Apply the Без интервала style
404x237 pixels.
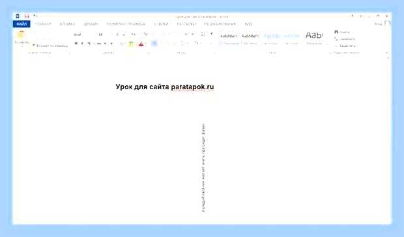[x=250, y=39]
